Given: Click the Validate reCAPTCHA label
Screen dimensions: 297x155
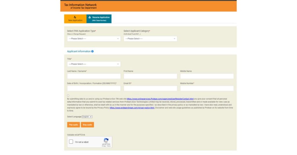Looking at the screenshot, I should [x=76, y=135].
